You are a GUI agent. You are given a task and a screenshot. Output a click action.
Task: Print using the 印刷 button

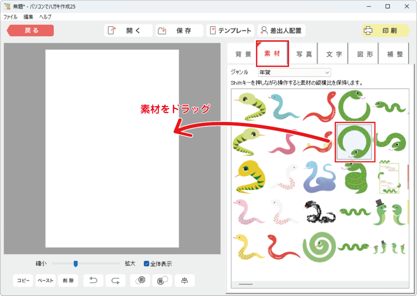386,30
